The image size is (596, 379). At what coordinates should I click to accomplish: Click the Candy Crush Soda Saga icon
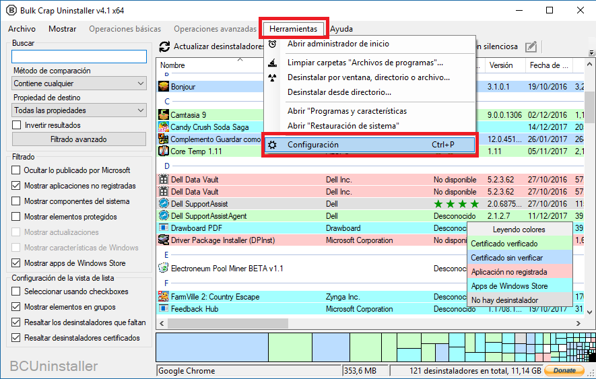[164, 127]
